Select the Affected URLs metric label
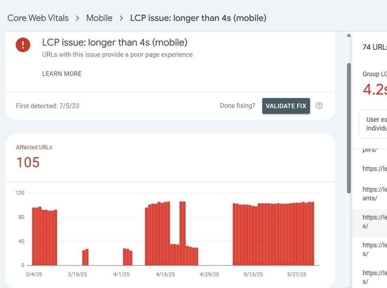 pyautogui.click(x=34, y=147)
